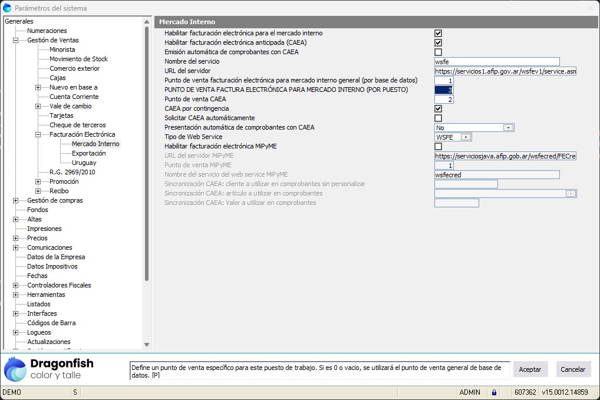Uncheck Habilitar facturación electrónica para el mercado interno
600x400 pixels.
[x=438, y=34]
